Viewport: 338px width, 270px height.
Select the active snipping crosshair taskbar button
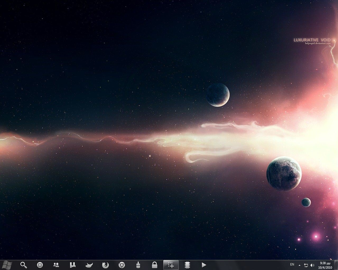point(171,265)
